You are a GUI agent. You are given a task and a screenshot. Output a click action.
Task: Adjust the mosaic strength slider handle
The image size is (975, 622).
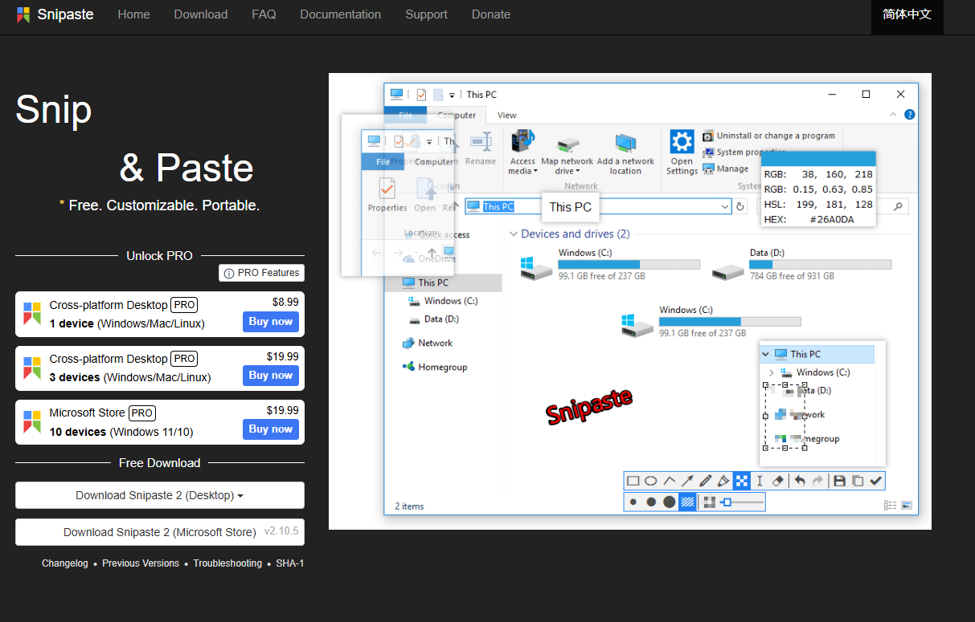click(727, 502)
